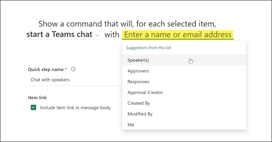272x142 pixels.
Task: Choose 'Created By' from suggestions
Action: 184,103
